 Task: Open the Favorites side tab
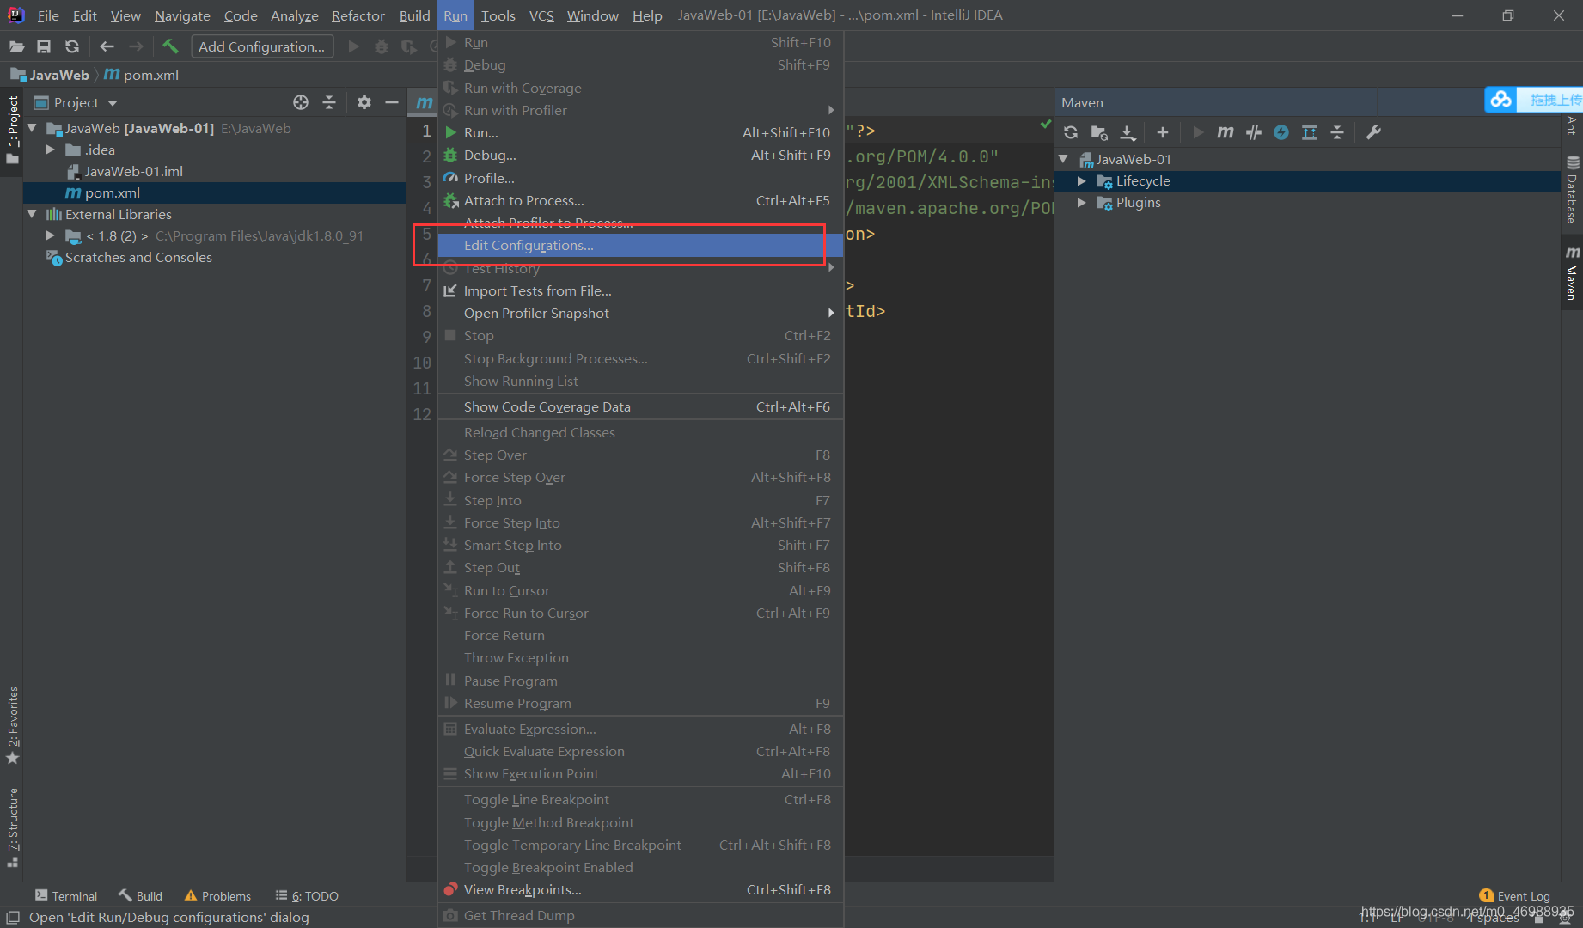click(12, 725)
